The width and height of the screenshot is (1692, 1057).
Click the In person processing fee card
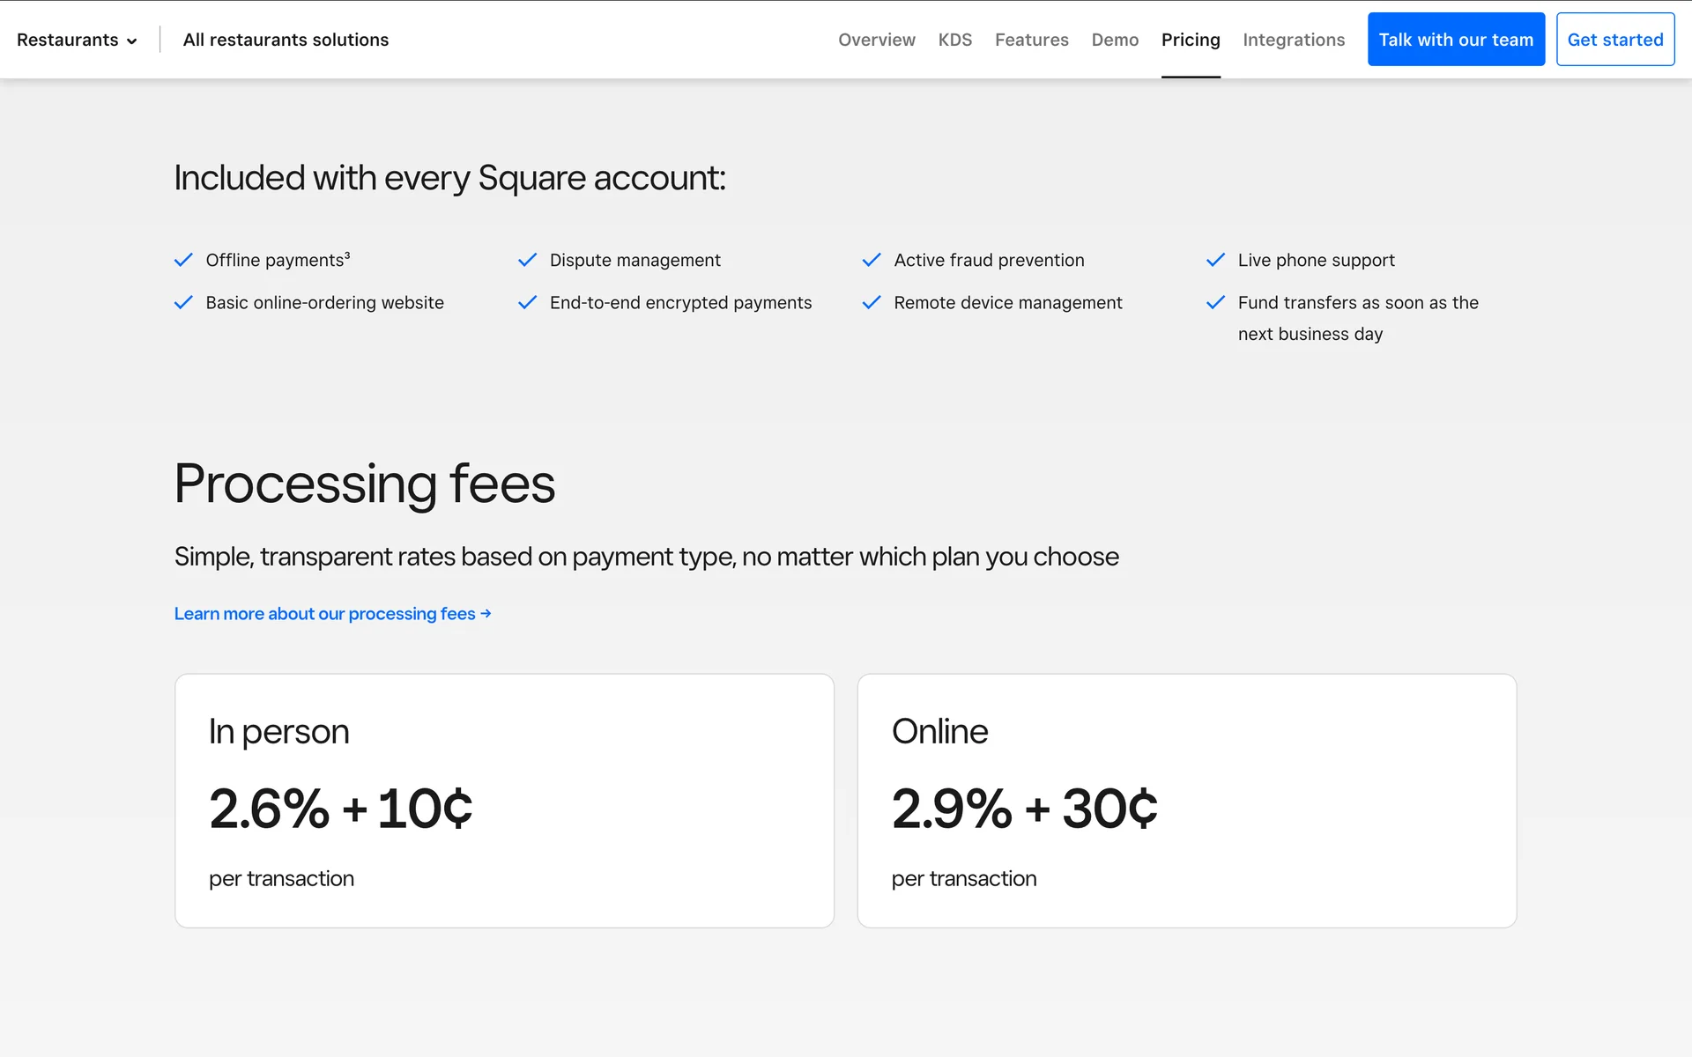[504, 800]
